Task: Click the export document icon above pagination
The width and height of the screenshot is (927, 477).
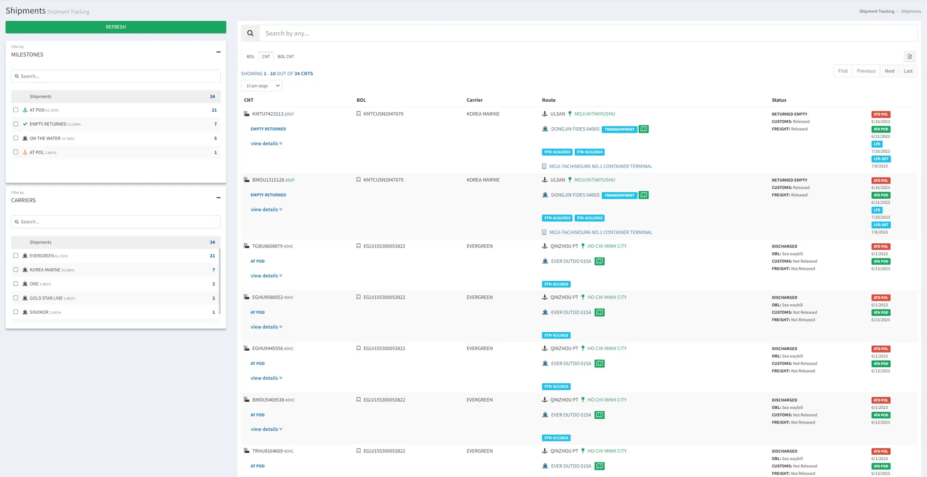Action: (x=909, y=57)
